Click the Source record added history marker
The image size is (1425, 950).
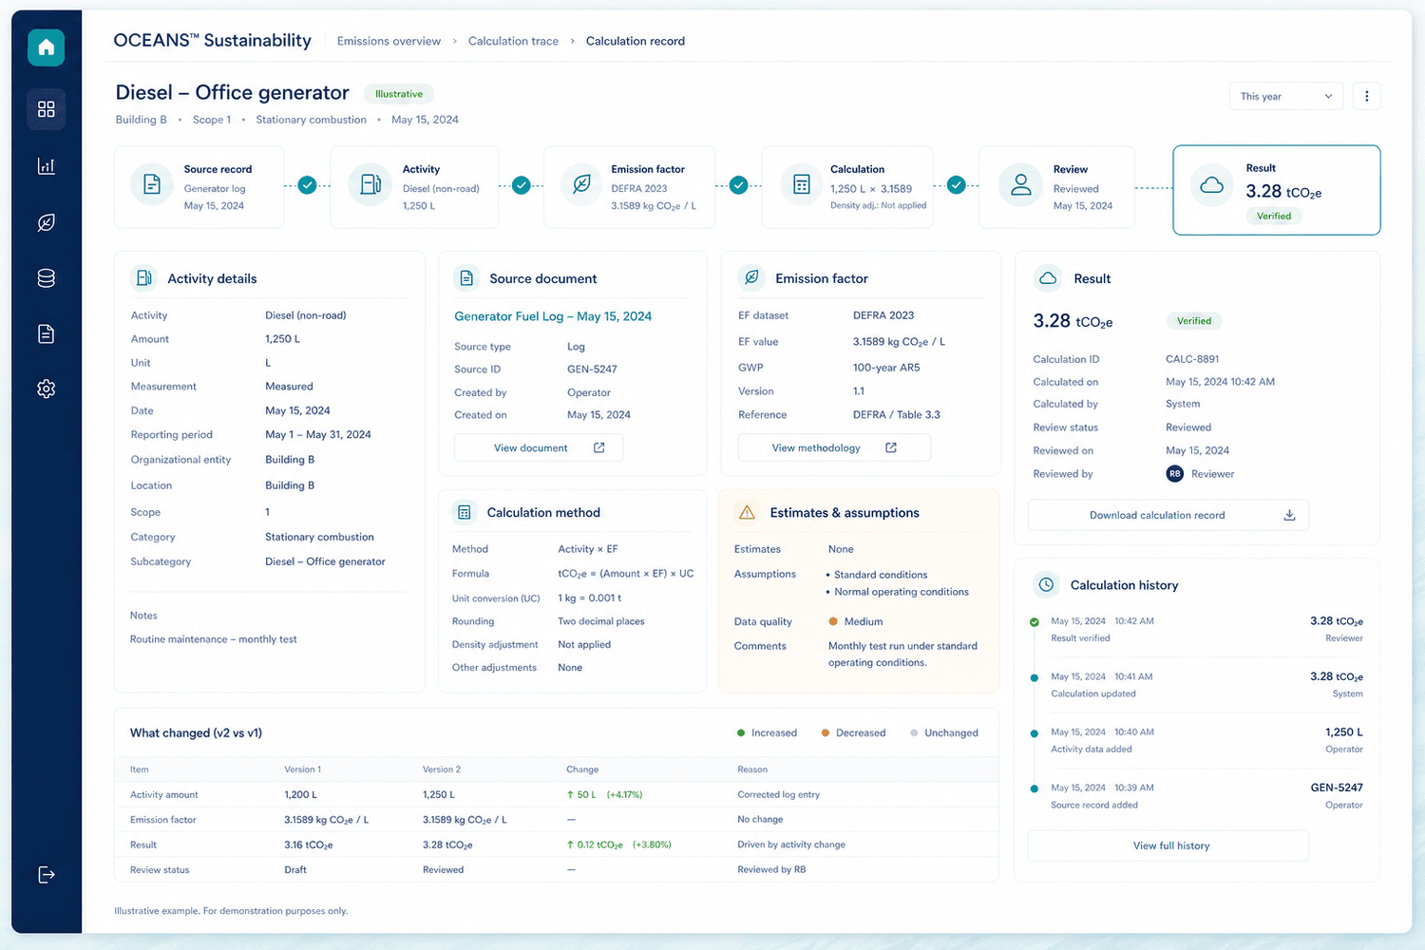pyautogui.click(x=1035, y=788)
